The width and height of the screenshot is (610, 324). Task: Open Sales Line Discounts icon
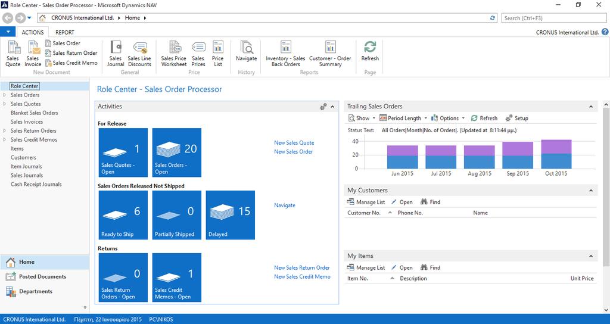139,53
